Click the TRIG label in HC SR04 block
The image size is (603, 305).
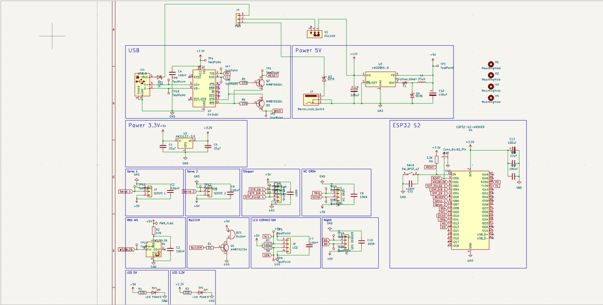pyautogui.click(x=317, y=193)
